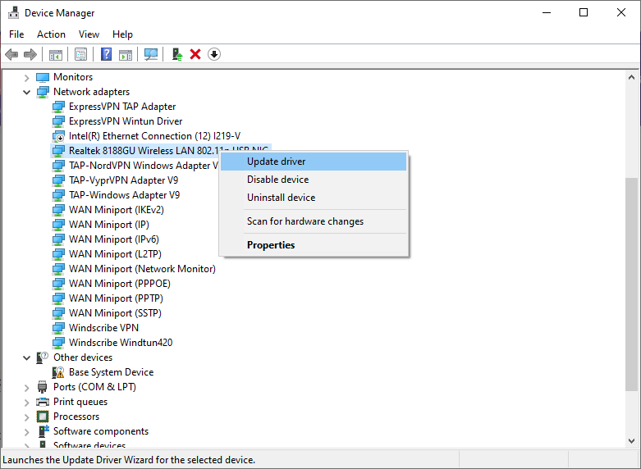Select WAN Miniport (L2TP)

pyautogui.click(x=115, y=253)
